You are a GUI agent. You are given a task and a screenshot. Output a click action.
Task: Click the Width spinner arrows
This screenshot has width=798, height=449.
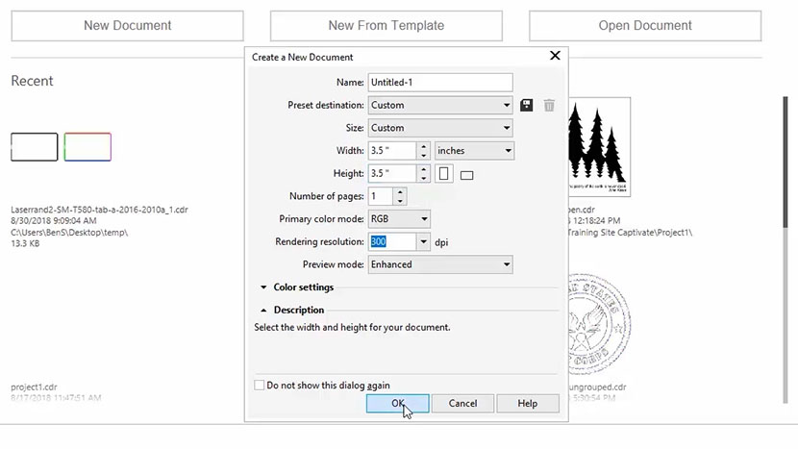coord(423,151)
